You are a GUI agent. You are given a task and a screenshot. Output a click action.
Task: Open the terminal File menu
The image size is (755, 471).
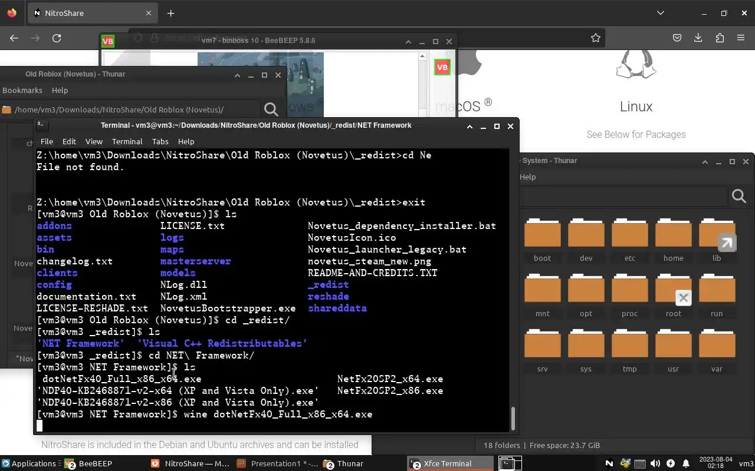pyautogui.click(x=47, y=141)
